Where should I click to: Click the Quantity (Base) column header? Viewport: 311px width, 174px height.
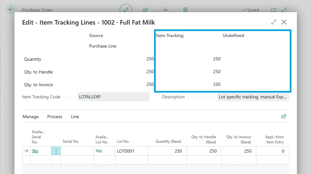point(168,141)
